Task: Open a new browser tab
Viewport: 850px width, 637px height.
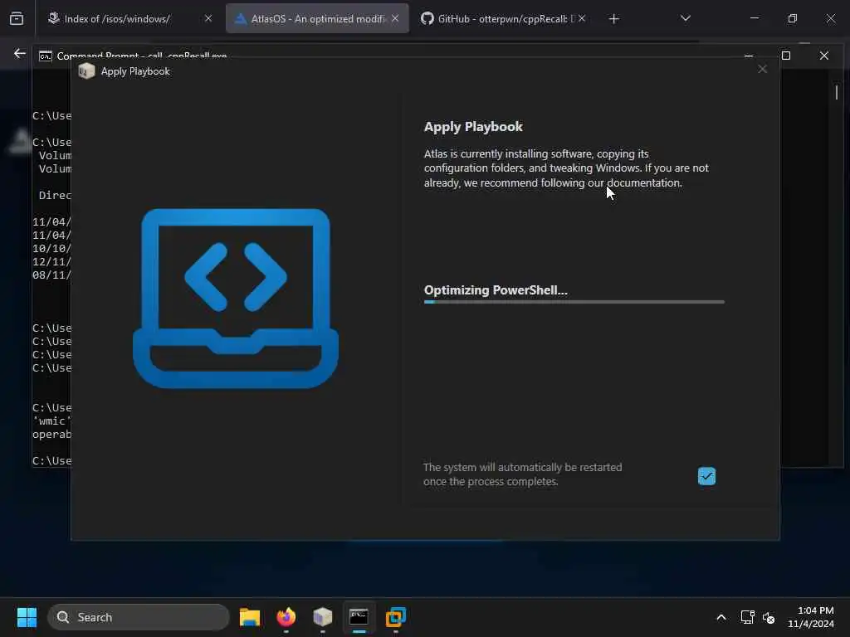Action: point(613,19)
